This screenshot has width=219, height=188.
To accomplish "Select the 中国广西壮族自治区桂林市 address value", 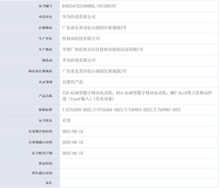I will click(x=103, y=50).
